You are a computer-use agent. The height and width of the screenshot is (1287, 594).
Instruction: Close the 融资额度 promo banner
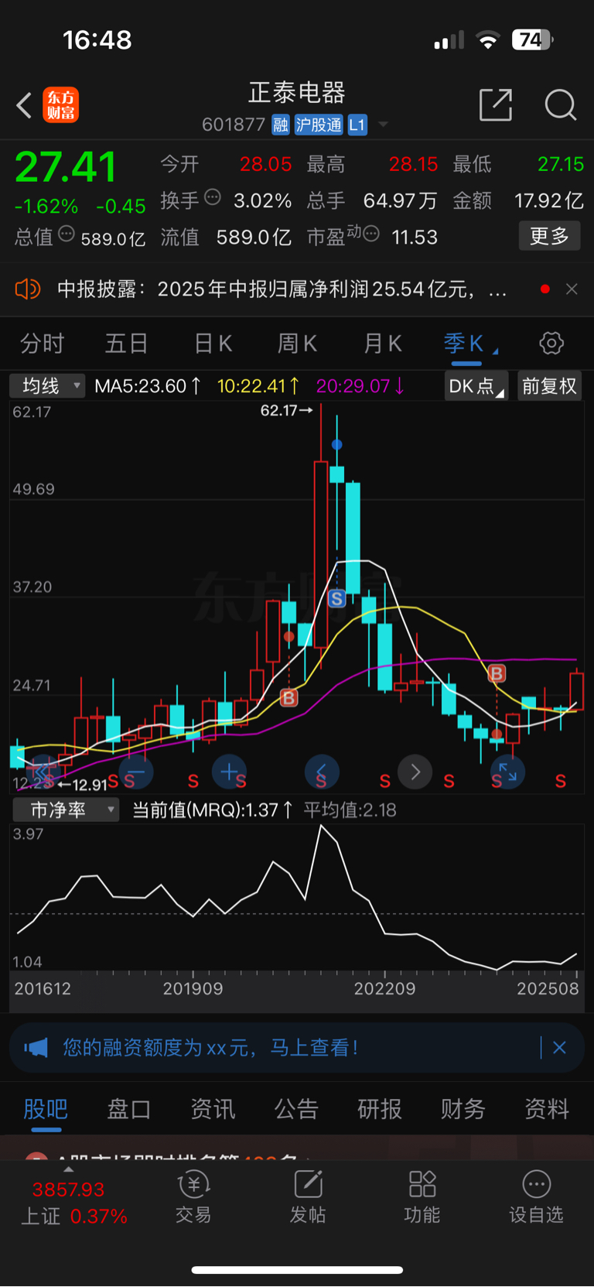(559, 1047)
